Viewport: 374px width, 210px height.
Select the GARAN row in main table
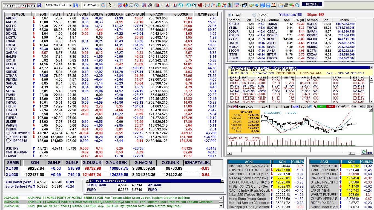(111, 52)
